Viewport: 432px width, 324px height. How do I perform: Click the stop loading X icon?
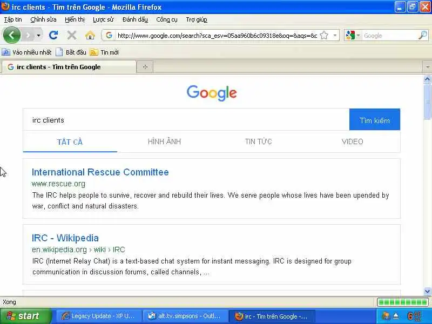72,35
